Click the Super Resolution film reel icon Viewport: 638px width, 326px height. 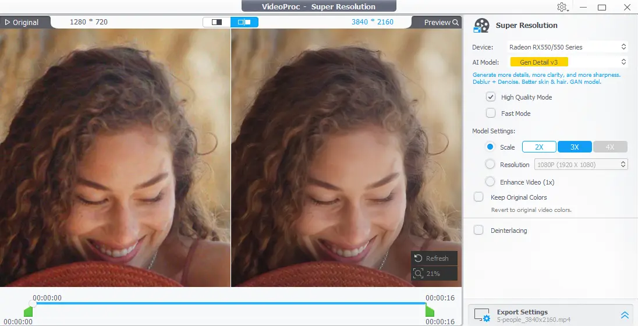point(481,25)
